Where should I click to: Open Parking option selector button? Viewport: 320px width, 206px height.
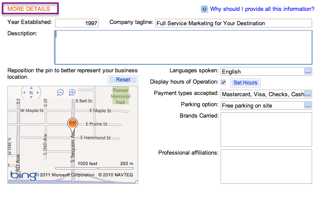pyautogui.click(x=308, y=105)
